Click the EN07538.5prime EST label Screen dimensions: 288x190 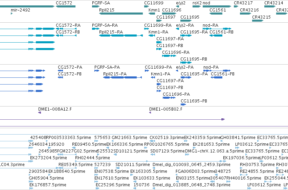click(x=111, y=172)
